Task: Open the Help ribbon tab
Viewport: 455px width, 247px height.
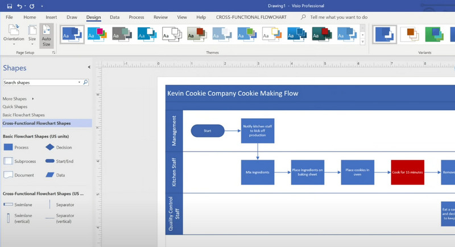Action: 201,17
